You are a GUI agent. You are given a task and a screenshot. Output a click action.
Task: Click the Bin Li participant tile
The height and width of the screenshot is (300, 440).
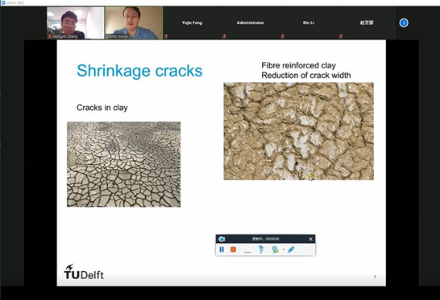pos(309,23)
